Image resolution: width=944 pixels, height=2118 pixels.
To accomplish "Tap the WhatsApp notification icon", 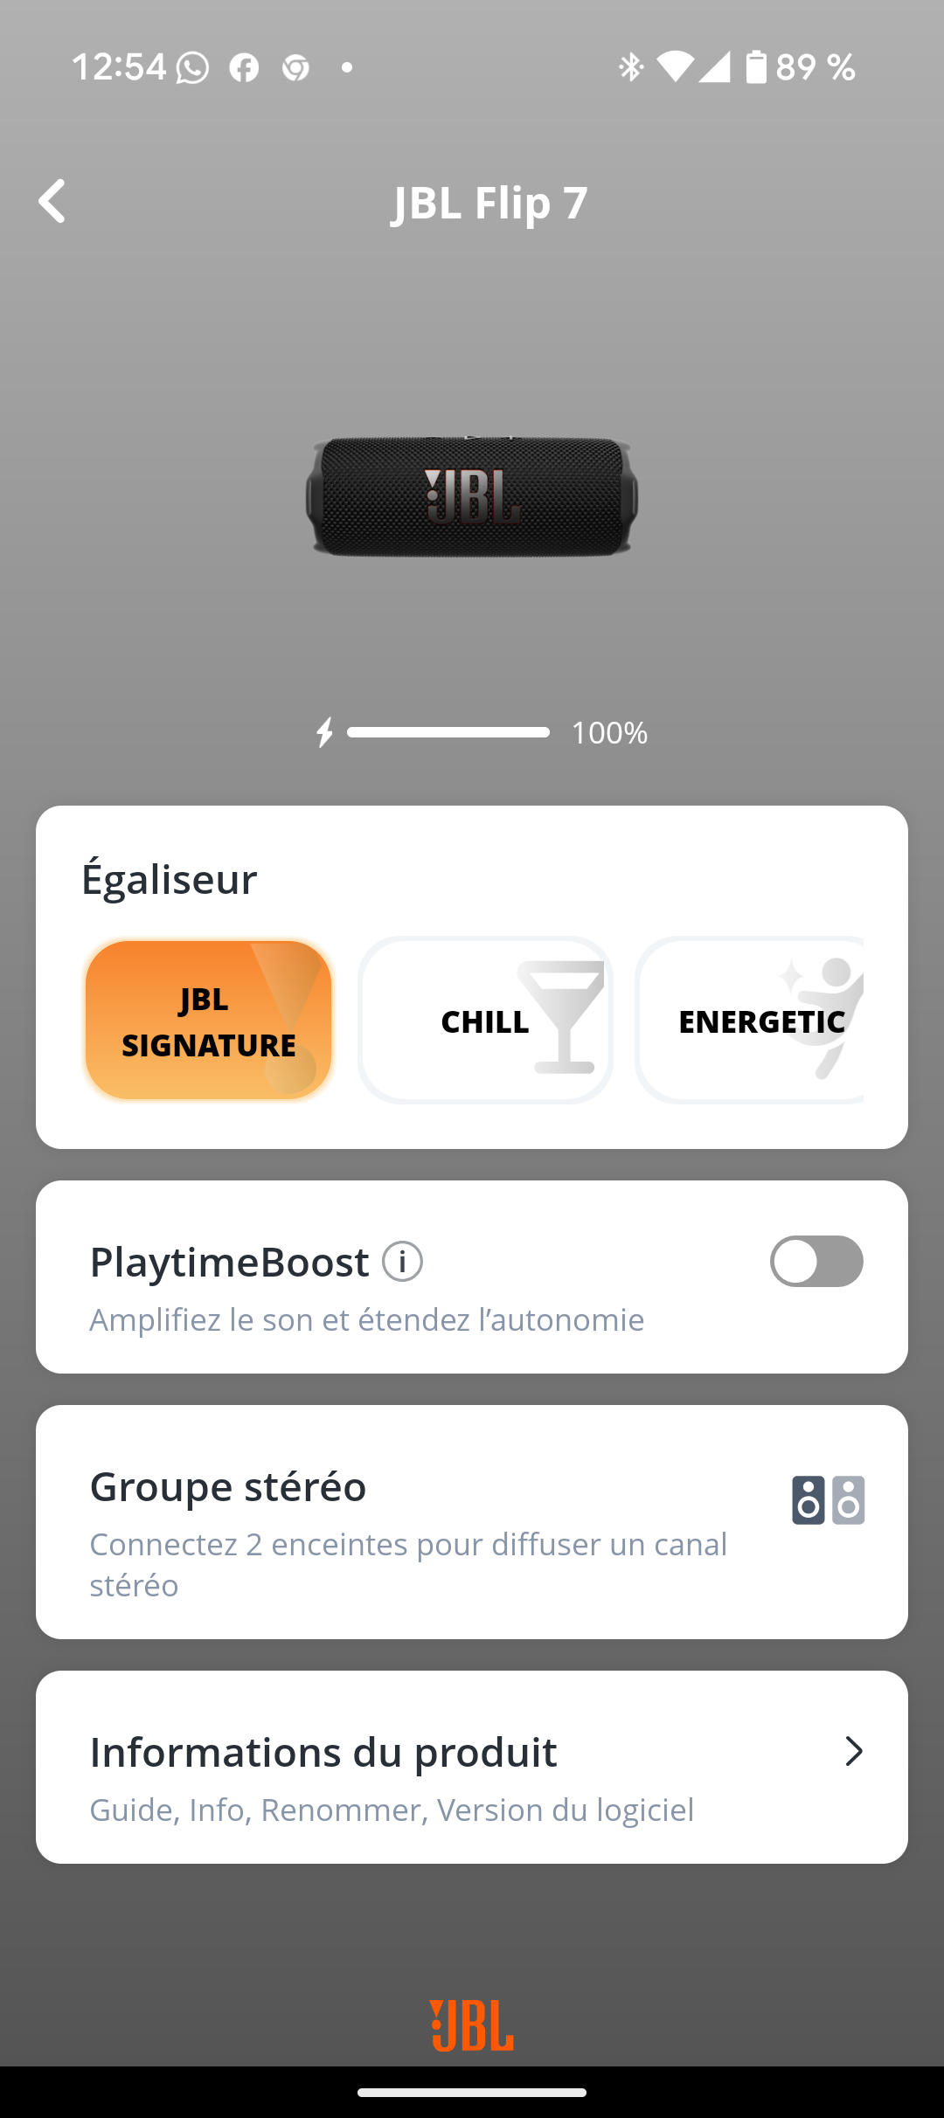I will tap(192, 67).
